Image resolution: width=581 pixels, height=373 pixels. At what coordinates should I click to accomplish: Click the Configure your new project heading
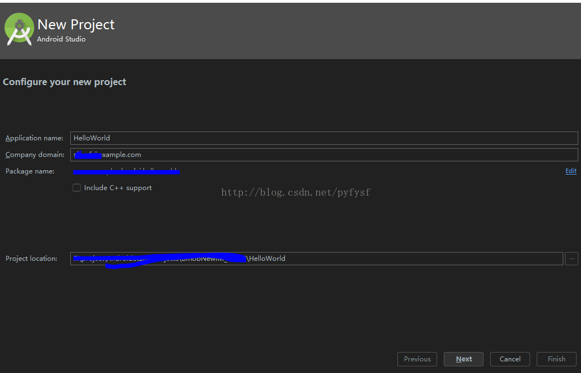pos(65,82)
